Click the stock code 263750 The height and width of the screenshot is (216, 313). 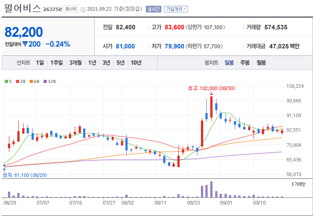click(x=52, y=9)
